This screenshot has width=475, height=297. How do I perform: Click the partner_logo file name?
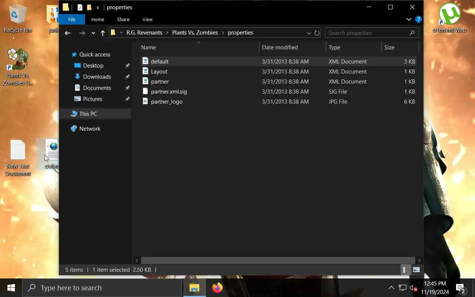pyautogui.click(x=167, y=101)
